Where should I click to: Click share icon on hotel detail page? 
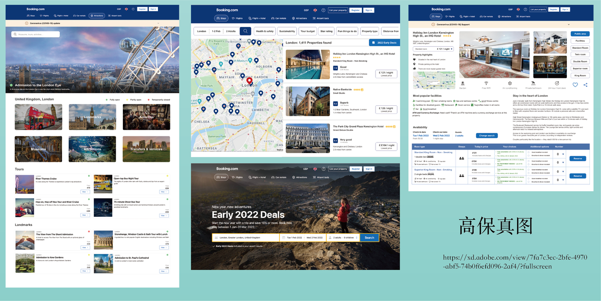pos(585,85)
